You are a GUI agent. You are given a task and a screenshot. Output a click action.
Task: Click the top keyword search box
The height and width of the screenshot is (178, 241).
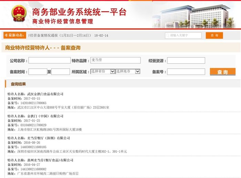tap(183, 35)
